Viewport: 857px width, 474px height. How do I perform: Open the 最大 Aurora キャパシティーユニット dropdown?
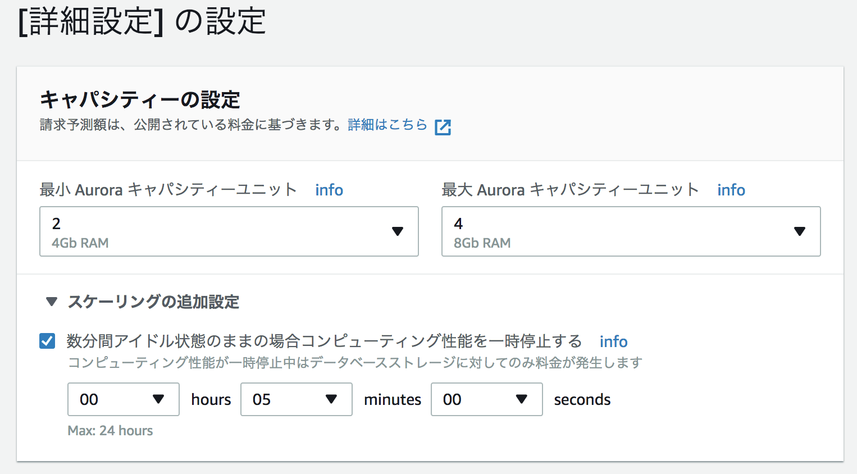point(631,231)
